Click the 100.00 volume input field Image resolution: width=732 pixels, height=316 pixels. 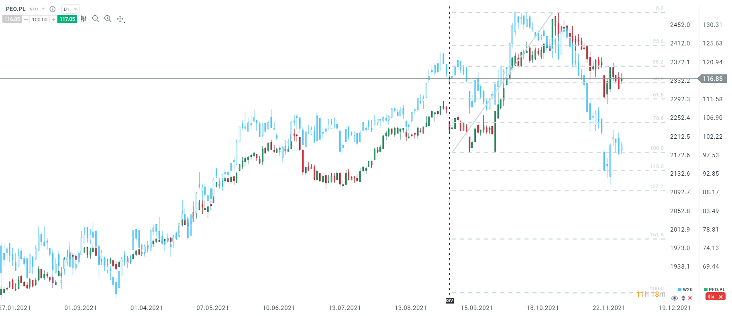tap(40, 19)
